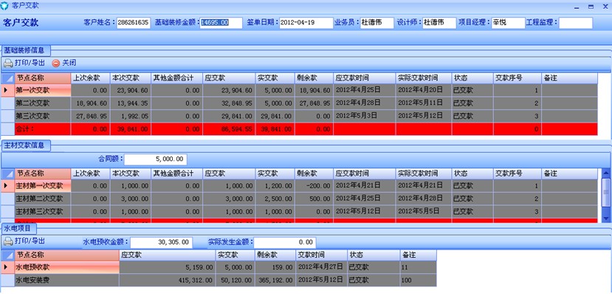The image size is (612, 294).
Task: Click cell 29,841.00 under 实交款
Action: [275, 117]
